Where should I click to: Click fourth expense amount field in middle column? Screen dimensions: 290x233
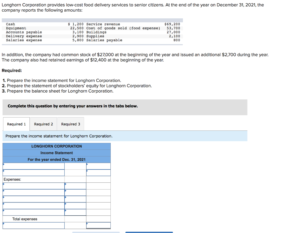(75, 206)
